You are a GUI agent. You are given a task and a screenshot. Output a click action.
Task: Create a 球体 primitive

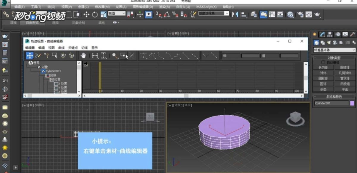323,73
